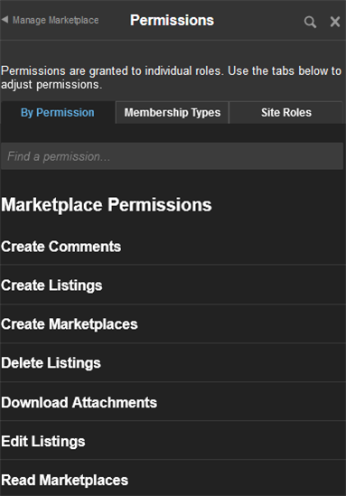
Task: Expand the Create Marketplaces permission
Action: coord(173,324)
